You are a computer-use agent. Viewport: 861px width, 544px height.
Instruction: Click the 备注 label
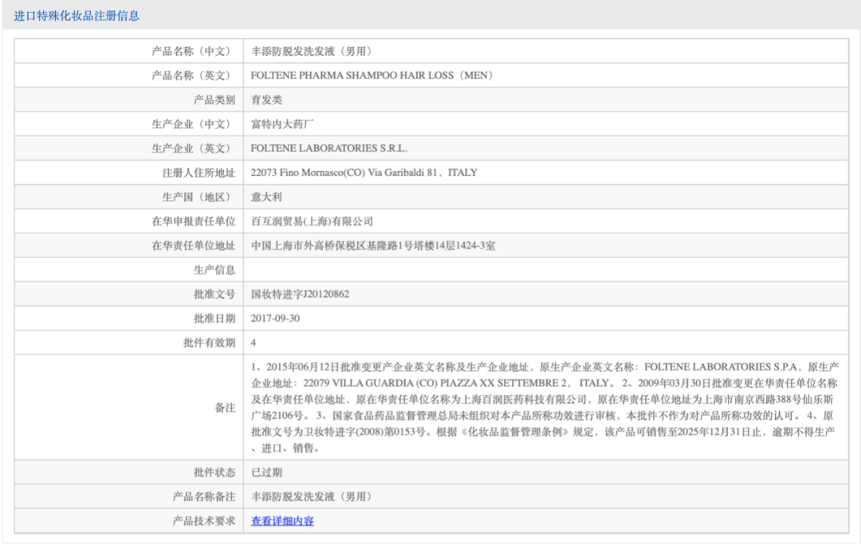[x=225, y=408]
